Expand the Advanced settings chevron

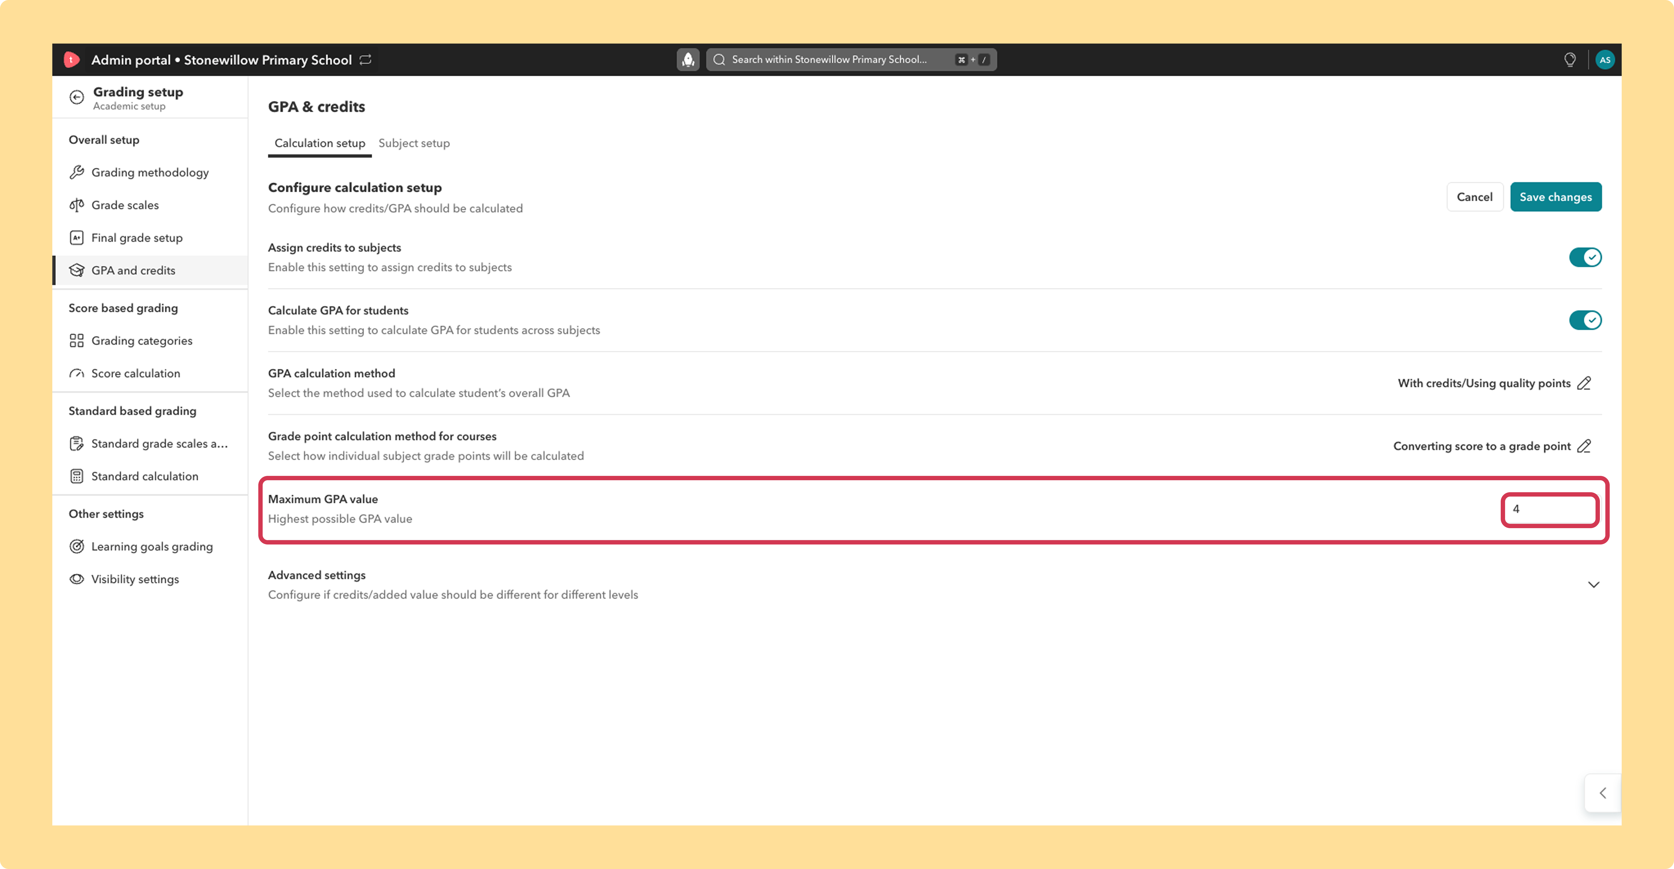click(1593, 585)
